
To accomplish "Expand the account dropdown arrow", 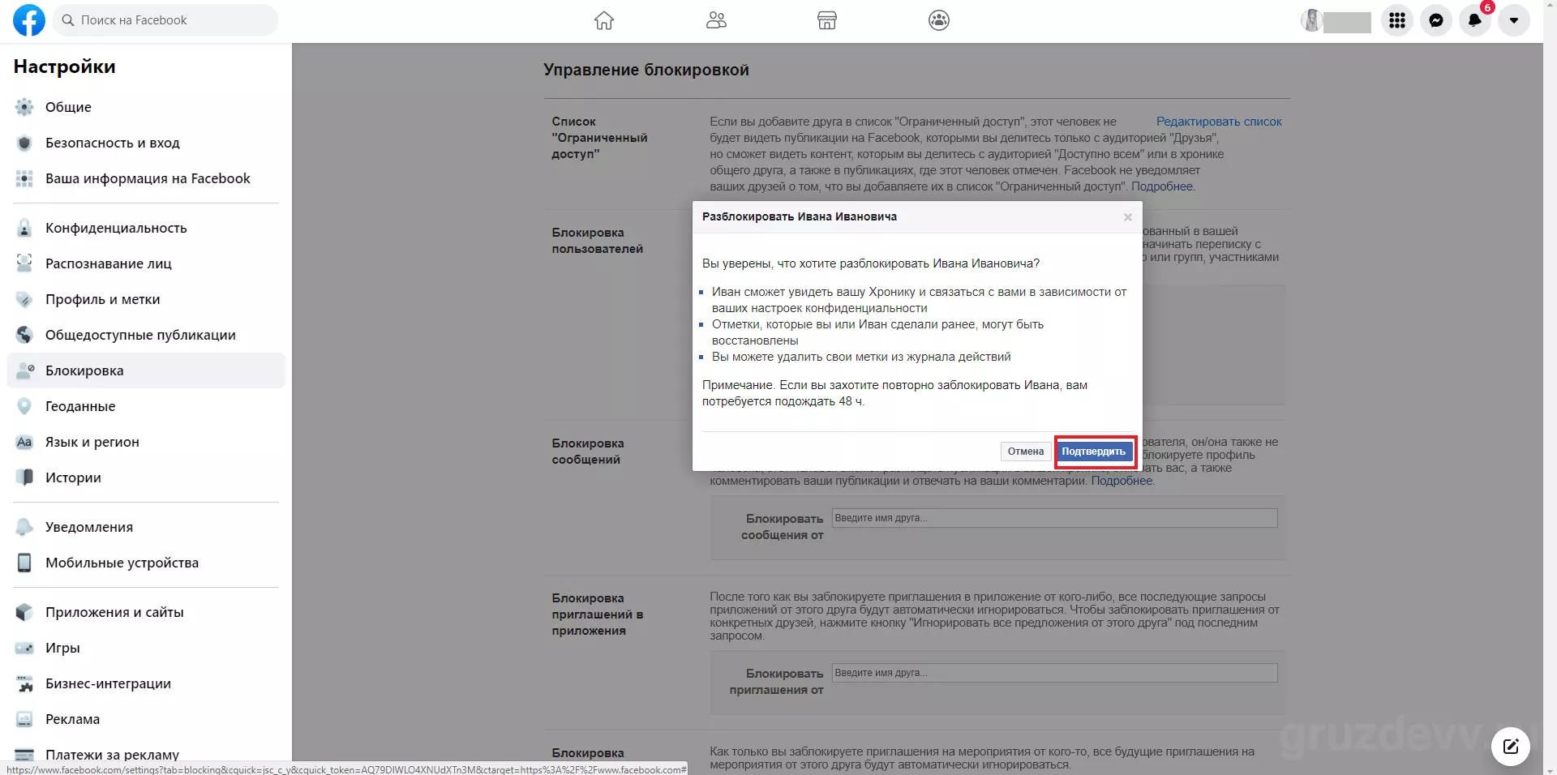I will pyautogui.click(x=1514, y=20).
